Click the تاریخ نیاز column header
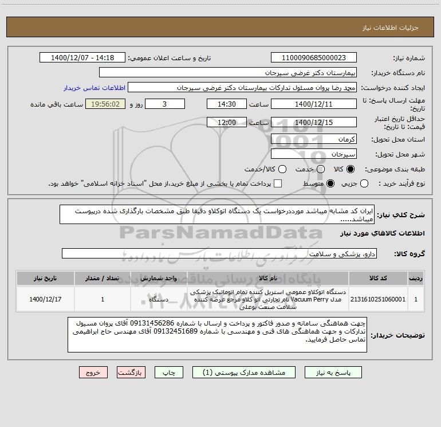This screenshot has height=427, width=441. coord(45,278)
